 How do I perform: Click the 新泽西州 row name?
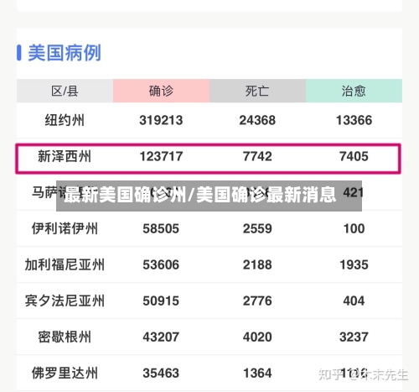tap(65, 156)
